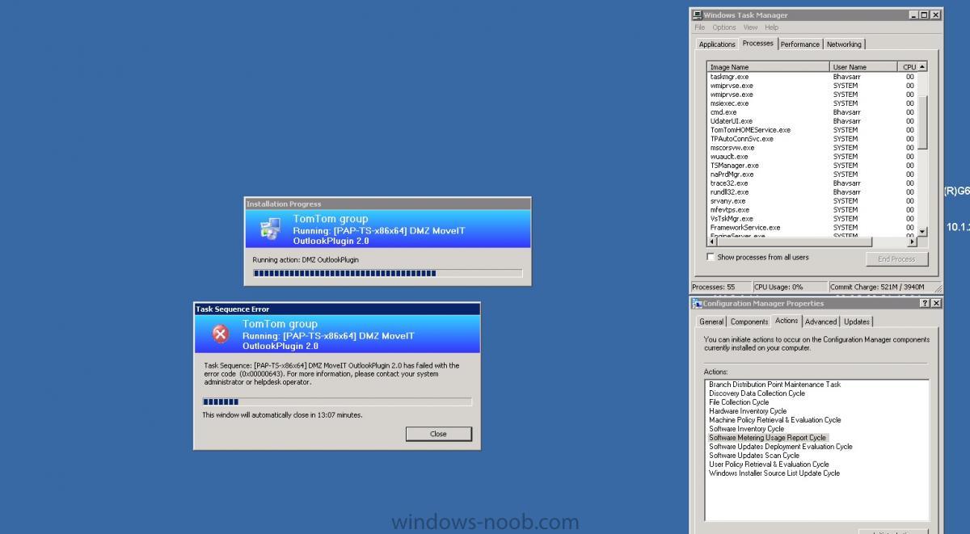Switch to the Applications tab
The height and width of the screenshot is (534, 970).
[717, 44]
